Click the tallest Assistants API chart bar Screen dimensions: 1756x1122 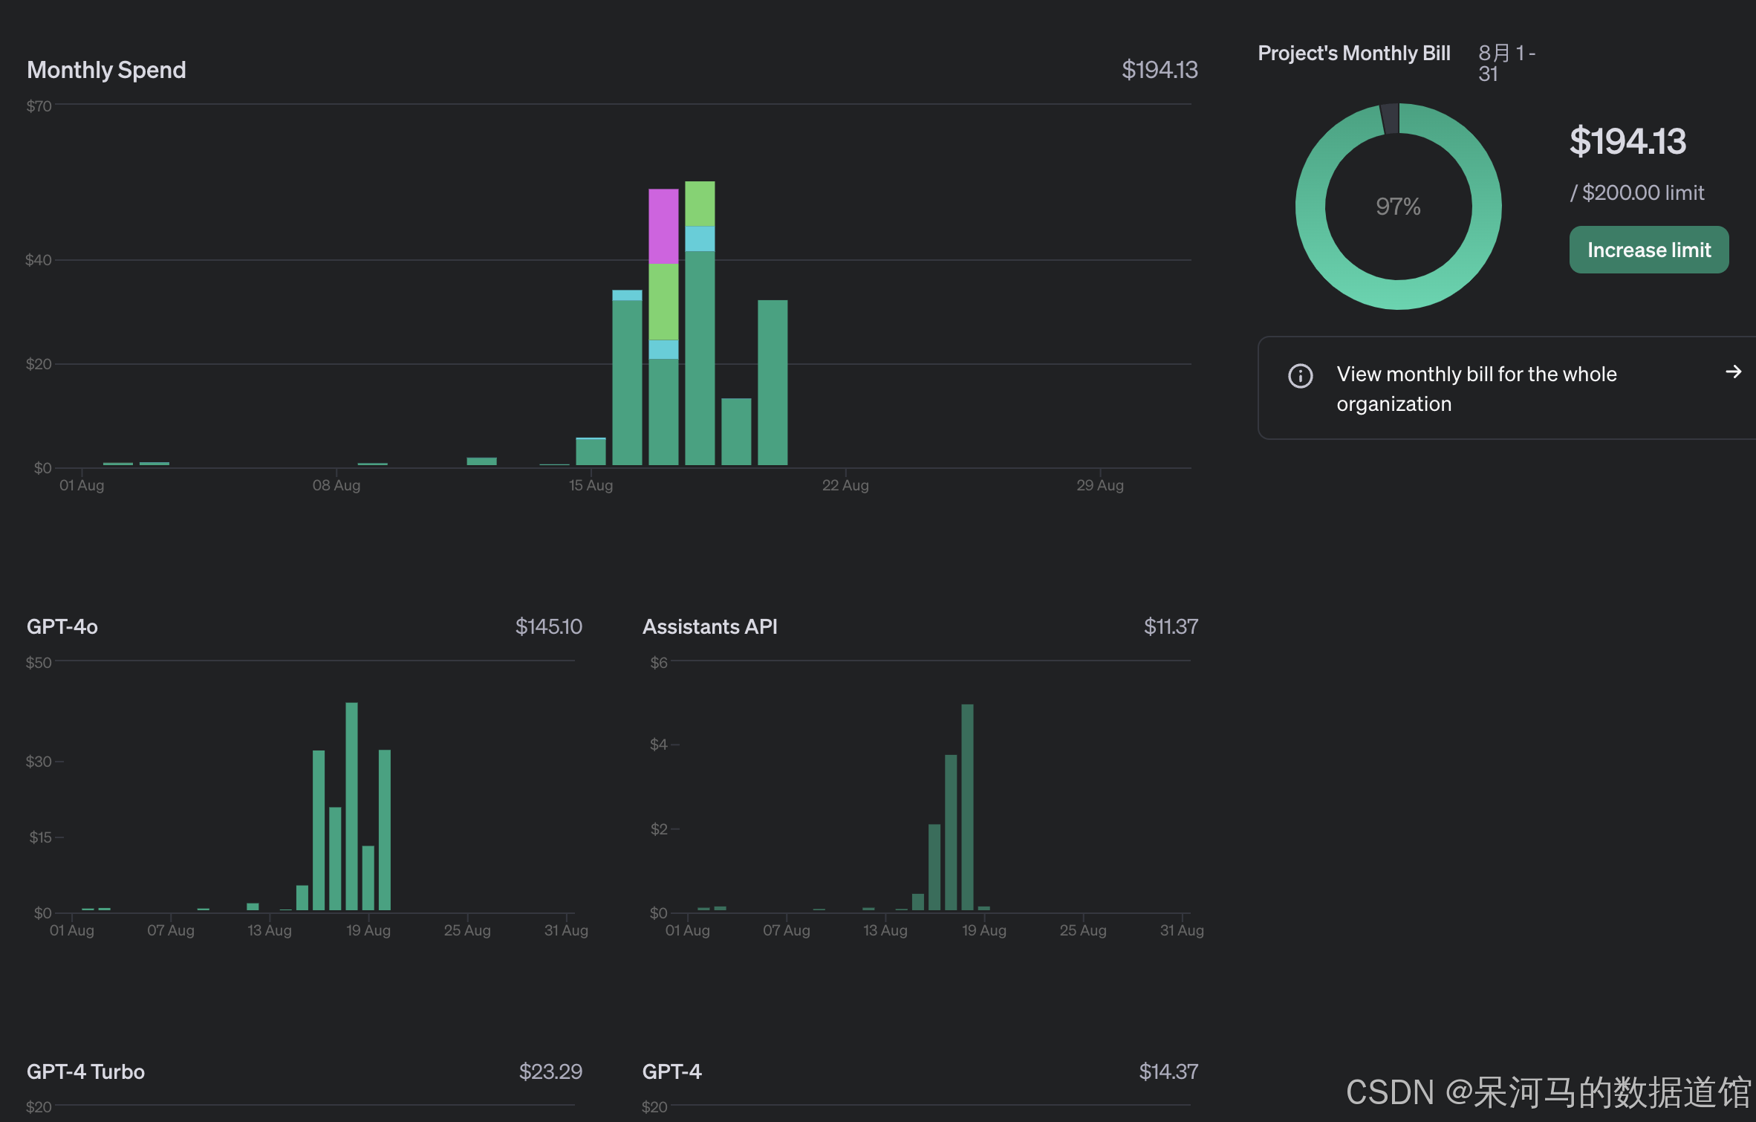coord(967,806)
